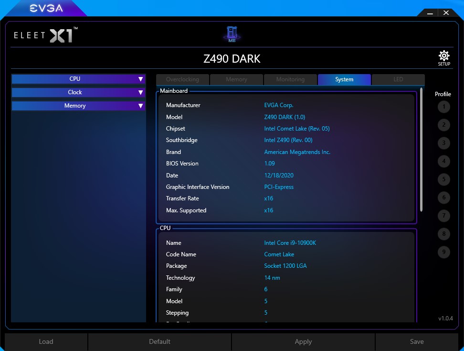Click 'Intel Z490 (Rev. 00)' southbridge value
The image size is (464, 351).
(288, 140)
